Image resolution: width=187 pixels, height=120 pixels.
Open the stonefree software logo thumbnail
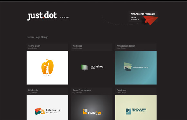coord(92,107)
